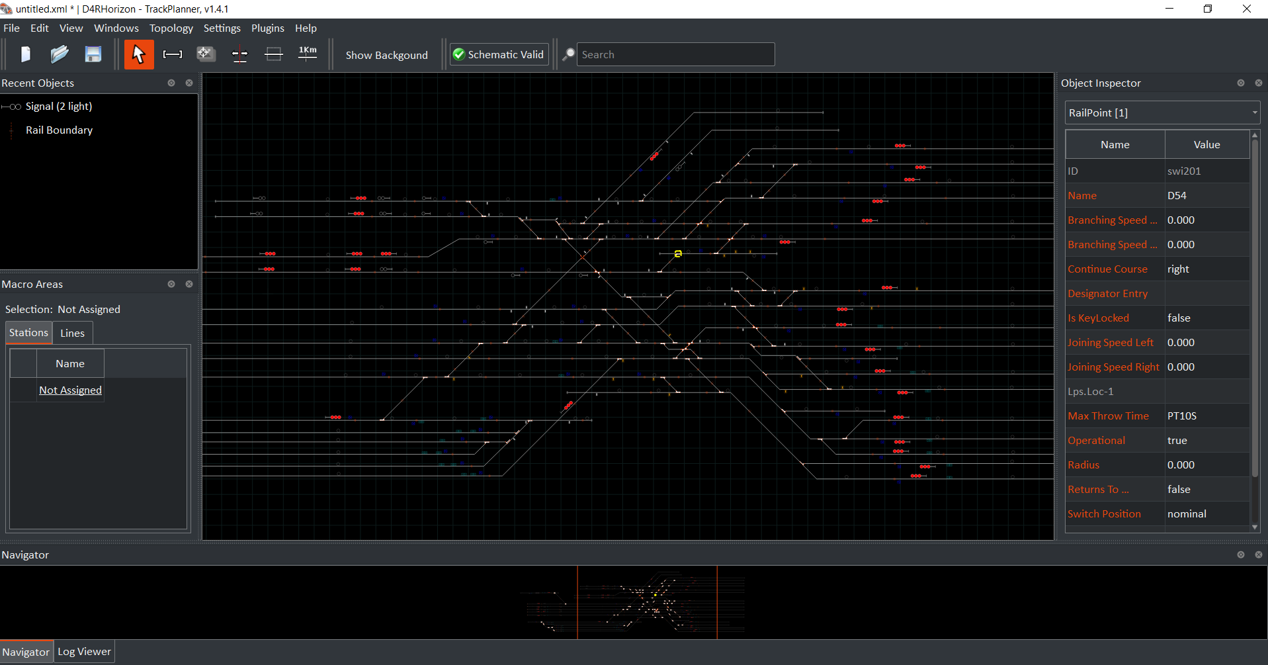The height and width of the screenshot is (665, 1268).
Task: Toggle Show Background
Action: pyautogui.click(x=386, y=55)
